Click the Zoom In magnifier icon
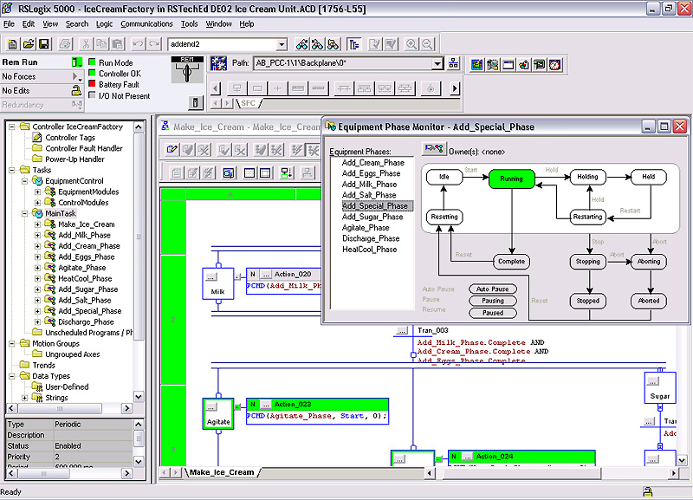This screenshot has height=500, width=693. pyautogui.click(x=411, y=44)
